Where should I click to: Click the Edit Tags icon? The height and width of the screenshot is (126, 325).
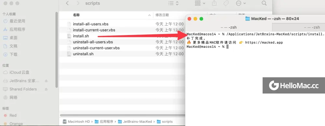pos(226,3)
